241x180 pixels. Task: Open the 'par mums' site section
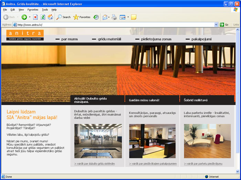click(x=70, y=39)
